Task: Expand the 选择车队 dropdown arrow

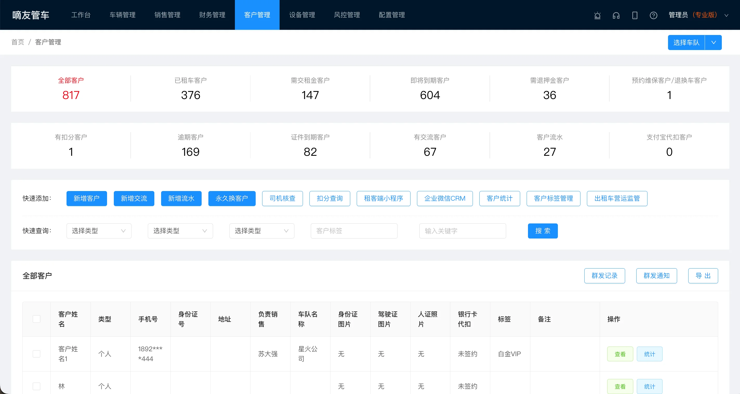Action: pyautogui.click(x=713, y=43)
